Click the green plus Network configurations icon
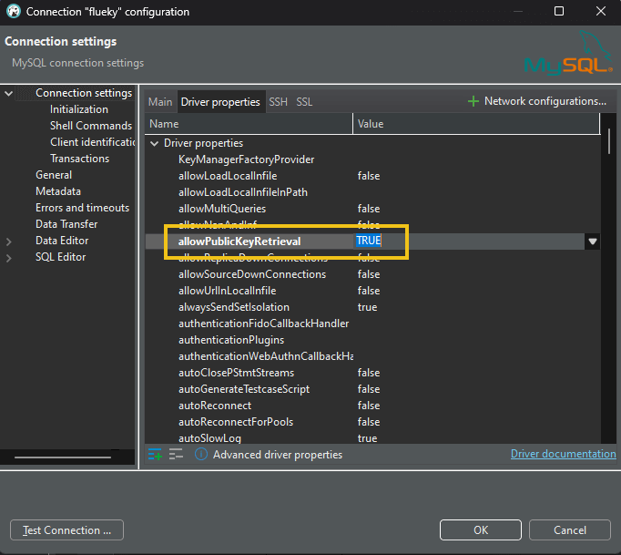Viewport: 621px width, 555px height. [x=473, y=101]
